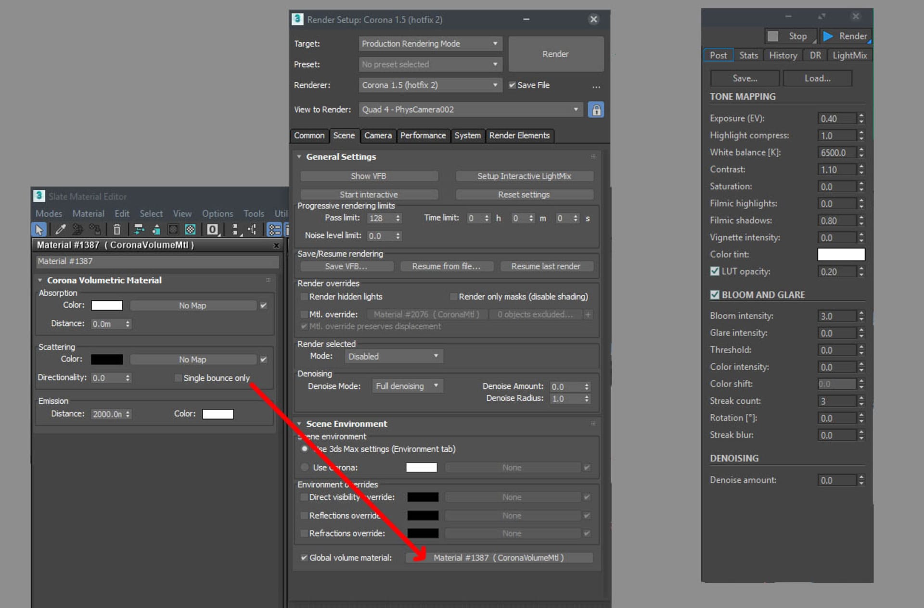Select Use Corona radio button
The width and height of the screenshot is (924, 608).
[304, 467]
